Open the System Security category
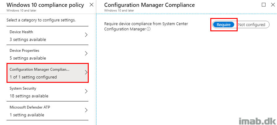 pyautogui.click(x=47, y=92)
